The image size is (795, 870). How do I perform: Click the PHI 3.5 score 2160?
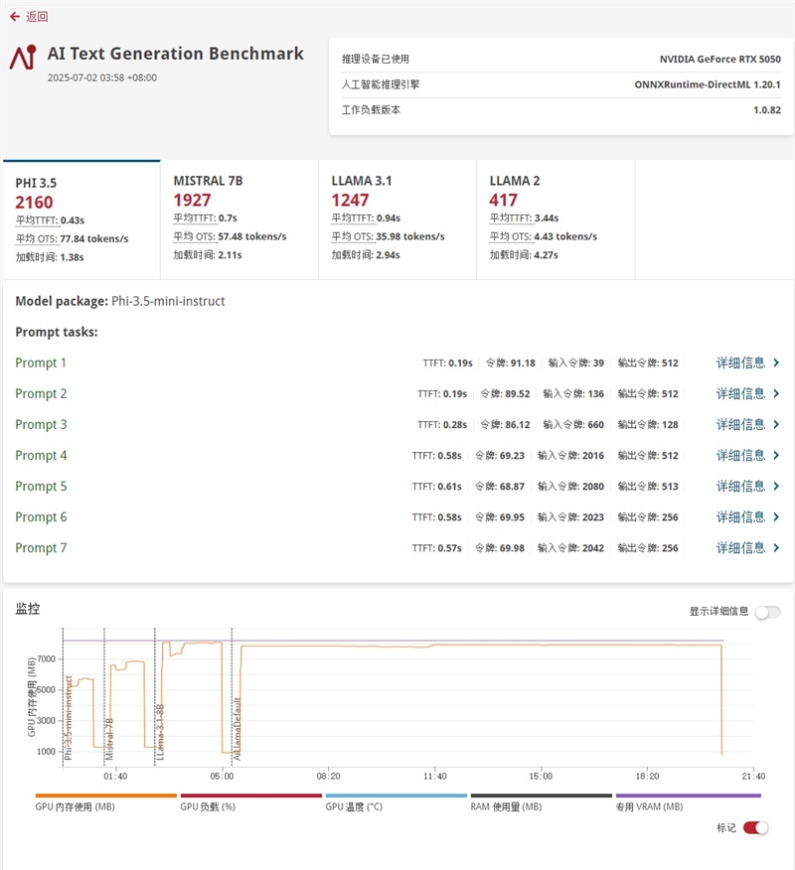click(x=34, y=202)
